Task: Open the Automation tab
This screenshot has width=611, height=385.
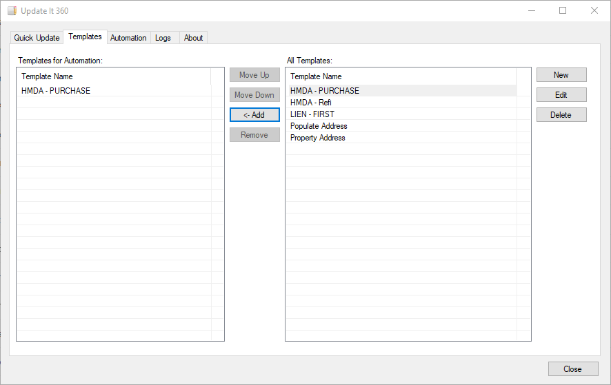Action: tap(128, 38)
